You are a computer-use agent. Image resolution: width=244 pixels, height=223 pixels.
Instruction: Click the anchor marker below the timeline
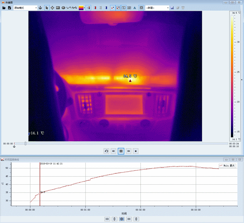pyautogui.click(x=14, y=146)
